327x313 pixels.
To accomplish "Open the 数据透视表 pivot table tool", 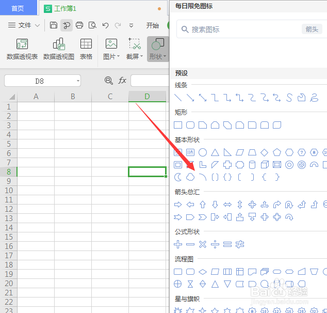I will tap(22, 49).
